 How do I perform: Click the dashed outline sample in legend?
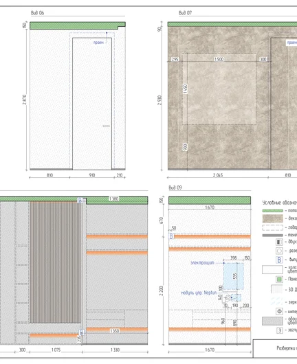[273, 227]
